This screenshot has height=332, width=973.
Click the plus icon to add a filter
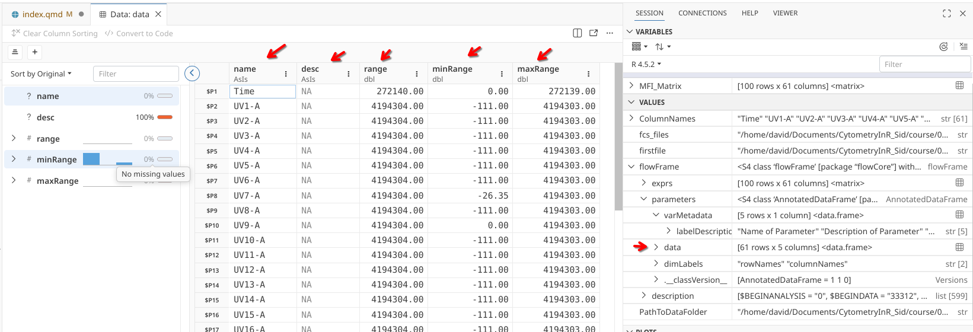[x=35, y=52]
